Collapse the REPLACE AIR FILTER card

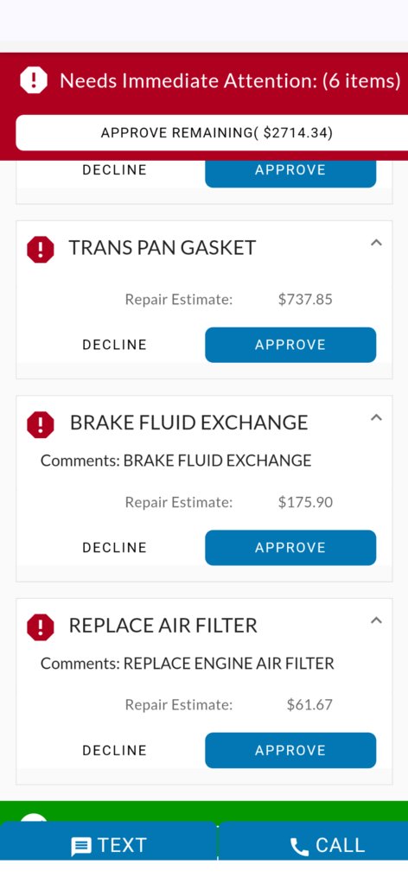(x=376, y=620)
